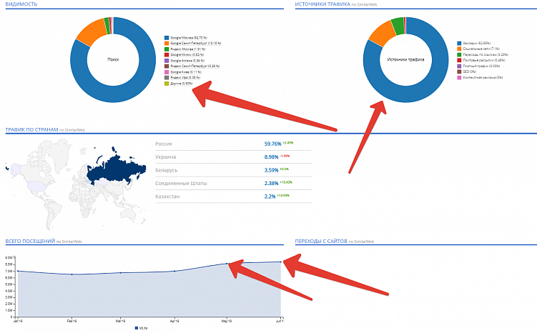
Task: Toggle the SEO (0%) legend entry
Action: click(467, 72)
